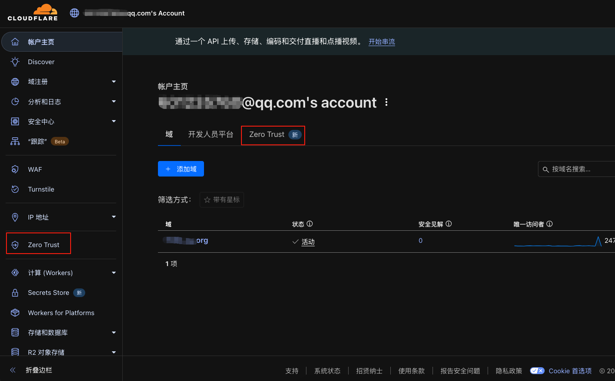Click the 活动 status link
The height and width of the screenshot is (381, 615).
(308, 242)
